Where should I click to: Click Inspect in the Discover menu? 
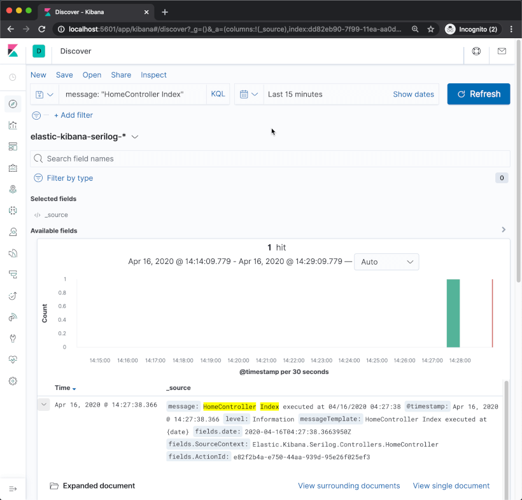coord(153,75)
